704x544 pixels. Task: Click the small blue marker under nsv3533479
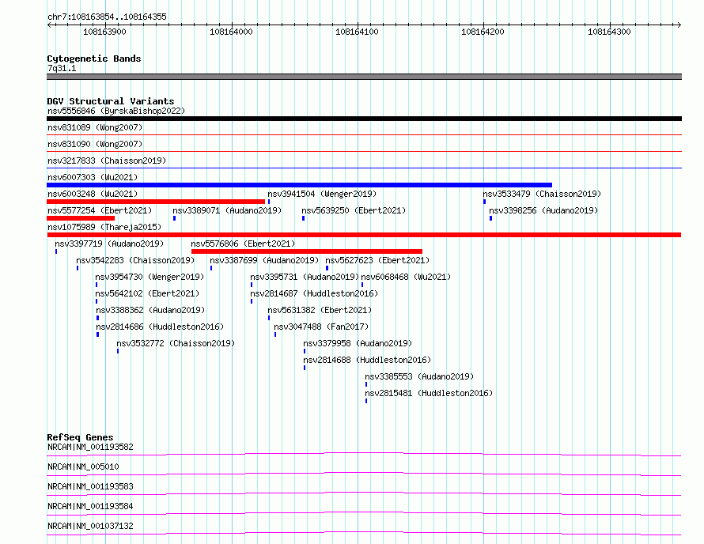pos(484,202)
